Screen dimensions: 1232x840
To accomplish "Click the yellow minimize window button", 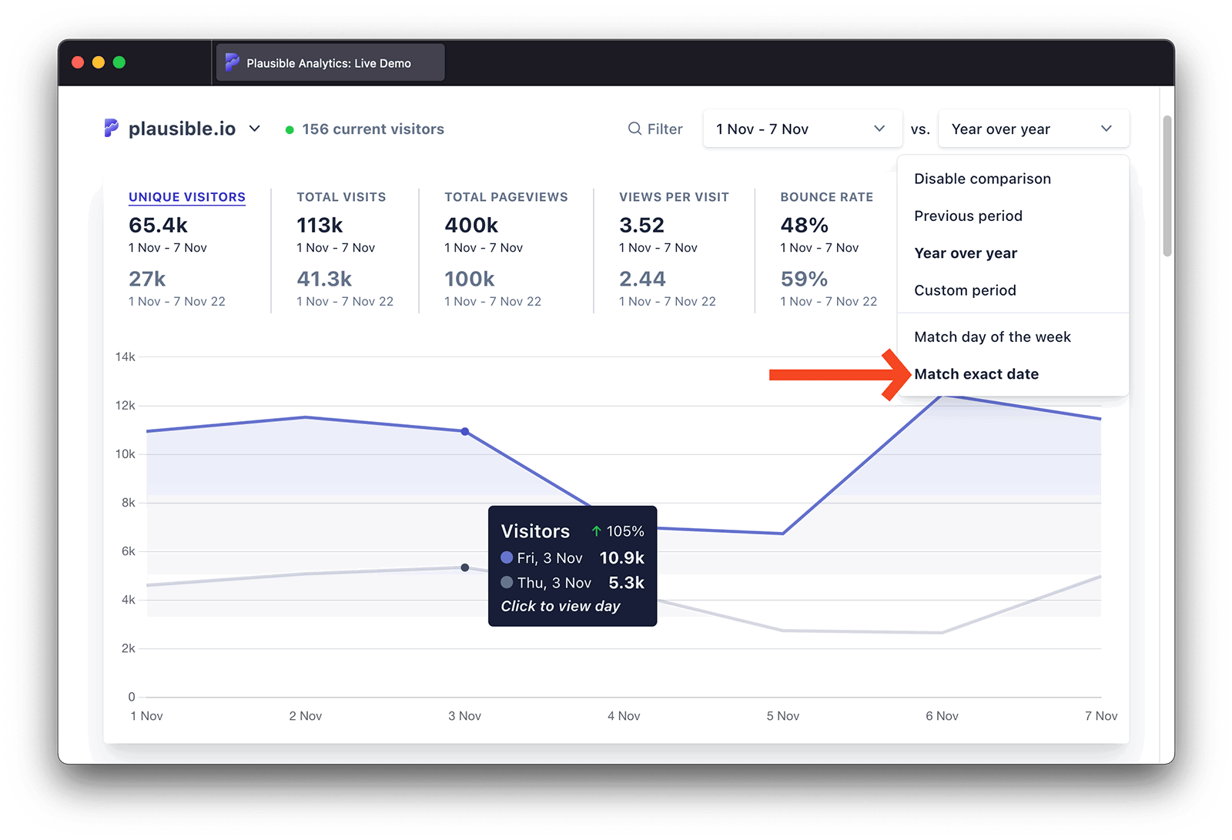I will [x=99, y=62].
